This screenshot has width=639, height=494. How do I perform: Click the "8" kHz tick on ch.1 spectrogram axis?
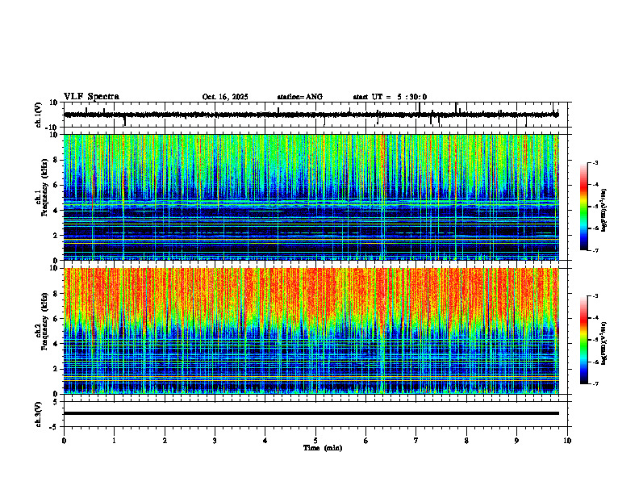tap(56, 160)
